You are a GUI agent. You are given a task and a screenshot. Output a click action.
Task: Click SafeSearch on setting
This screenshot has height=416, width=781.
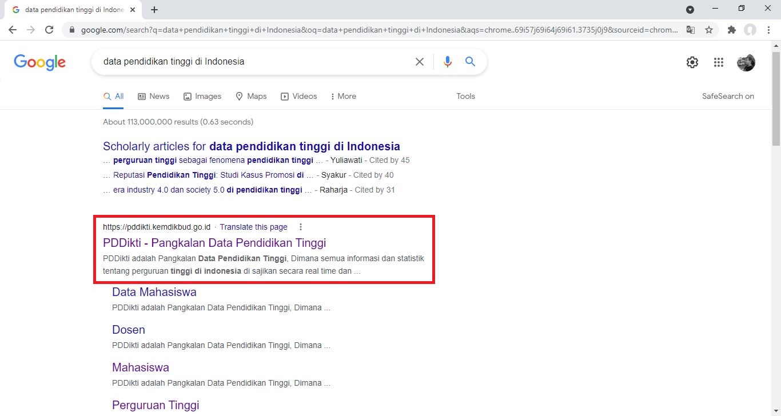pyautogui.click(x=728, y=96)
